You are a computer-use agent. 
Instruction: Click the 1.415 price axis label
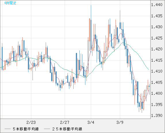[157, 60]
